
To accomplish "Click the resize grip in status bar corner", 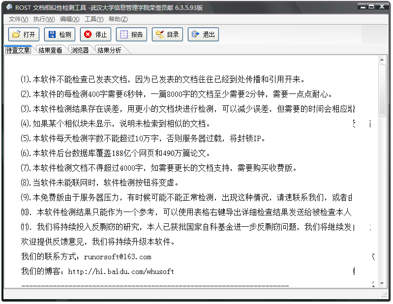I will point(384,295).
